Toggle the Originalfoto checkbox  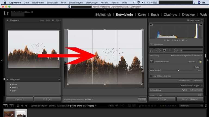pyautogui.click(x=151, y=44)
